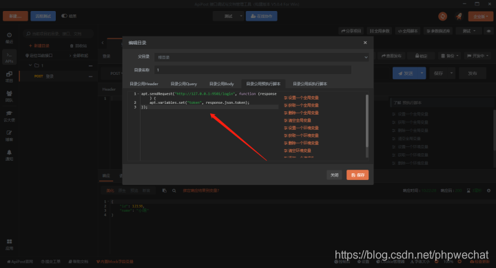Click the 发布 publish button
The height and width of the screenshot is (268, 496).
473,74
